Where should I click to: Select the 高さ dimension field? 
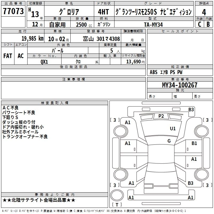click(x=202, y=96)
